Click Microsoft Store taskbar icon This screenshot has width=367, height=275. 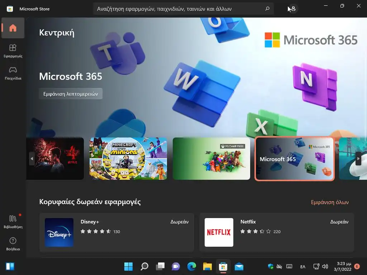click(x=223, y=266)
